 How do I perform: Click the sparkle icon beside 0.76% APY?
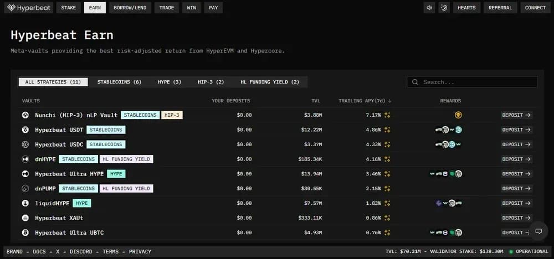(387, 232)
